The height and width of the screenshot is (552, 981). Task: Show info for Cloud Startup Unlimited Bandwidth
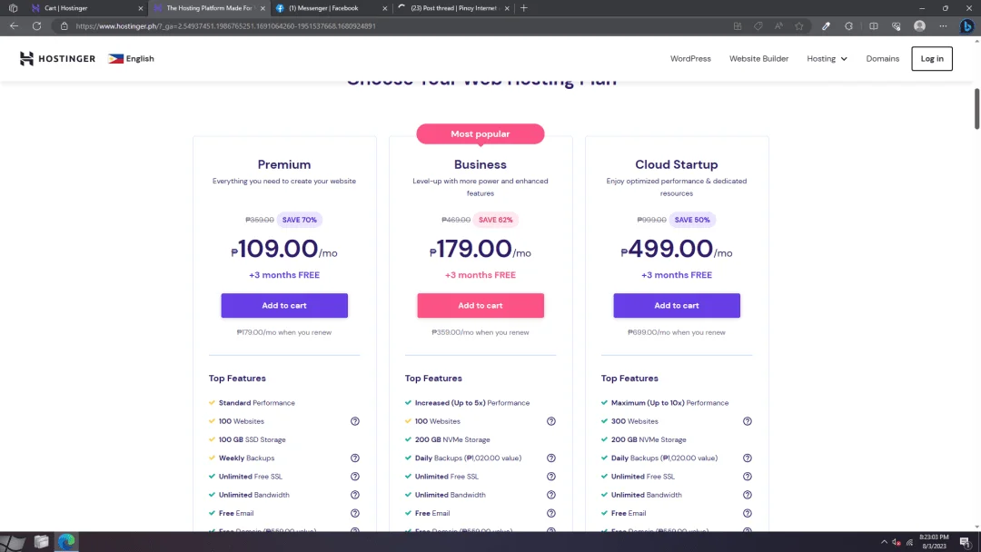(747, 495)
